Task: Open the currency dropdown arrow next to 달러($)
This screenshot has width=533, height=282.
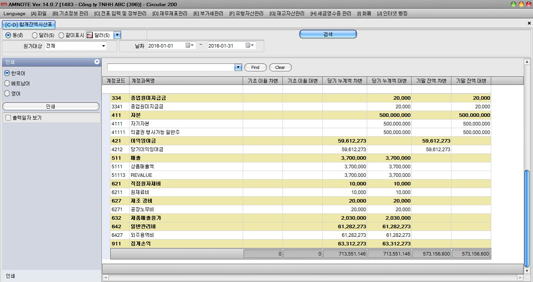Action: tap(117, 35)
